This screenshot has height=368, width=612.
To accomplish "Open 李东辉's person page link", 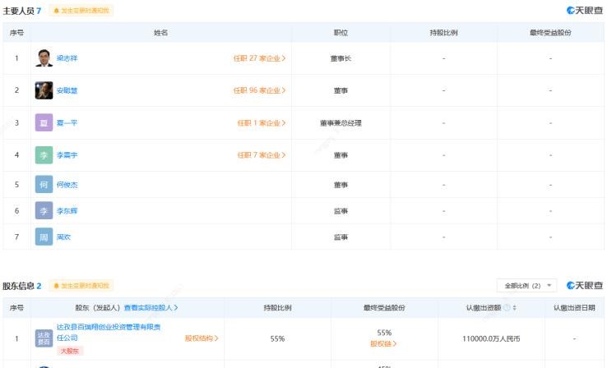I will [x=67, y=211].
